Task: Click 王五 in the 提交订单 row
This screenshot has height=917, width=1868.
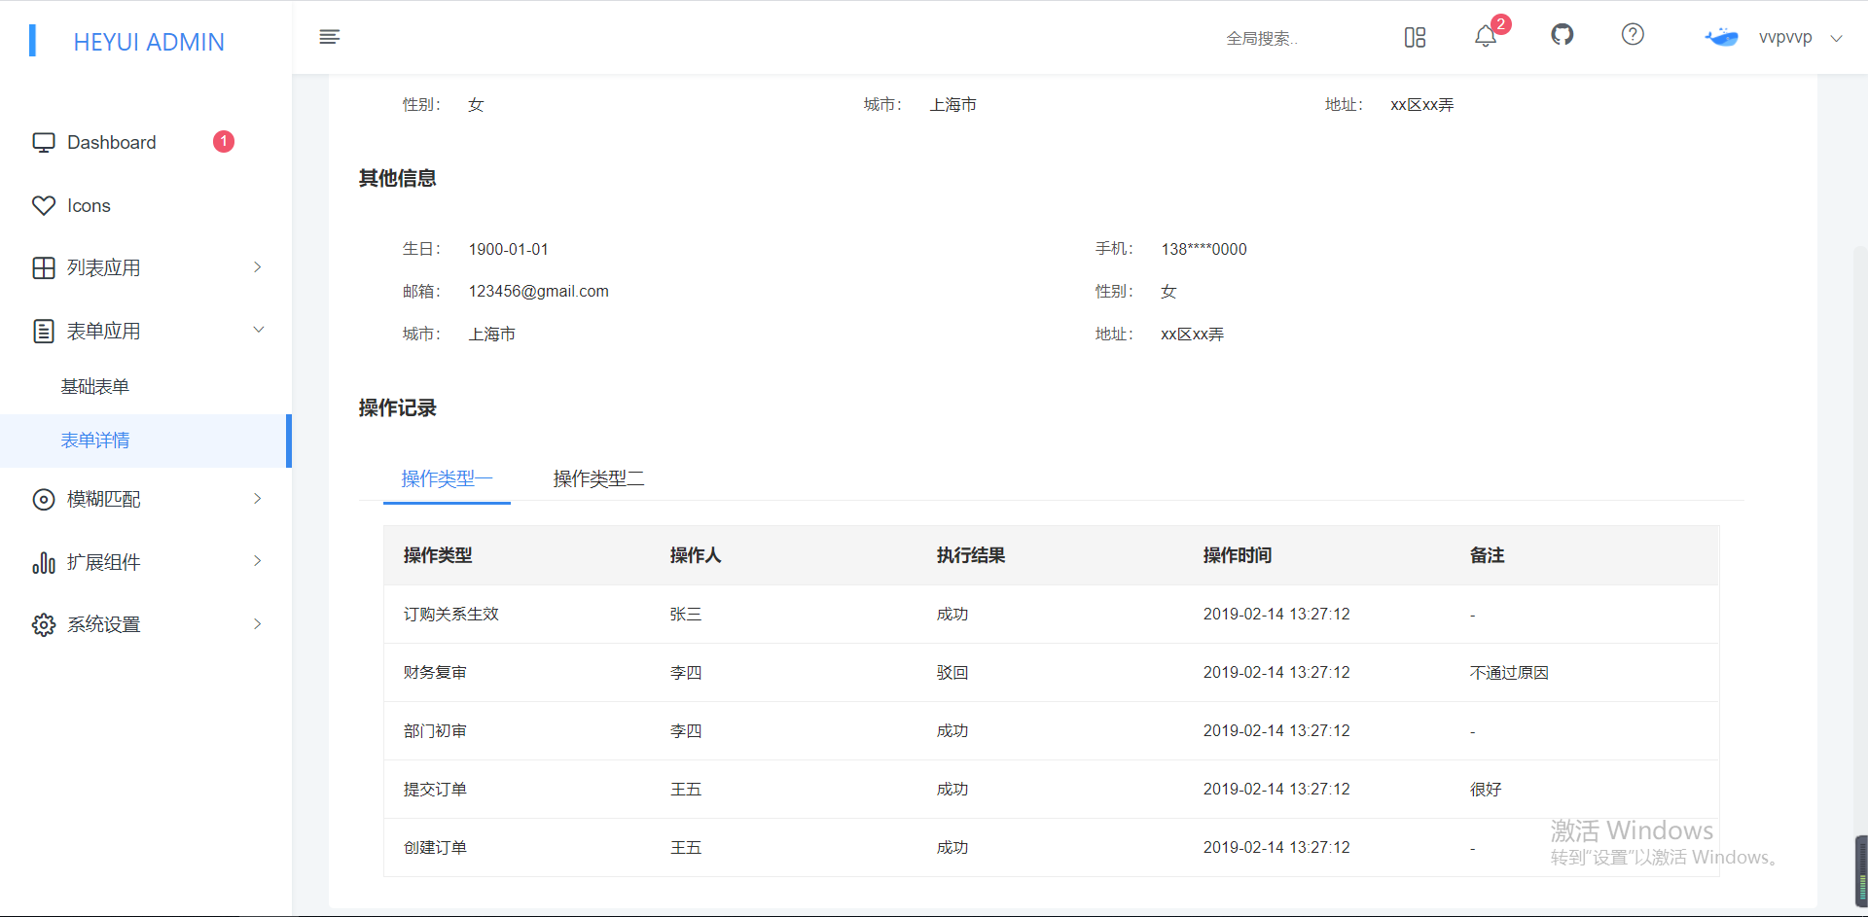Action: (686, 790)
